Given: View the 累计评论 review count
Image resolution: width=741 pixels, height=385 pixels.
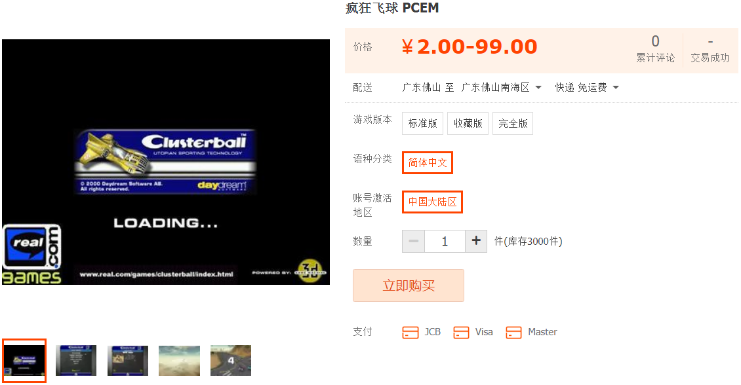Looking at the screenshot, I should (656, 49).
